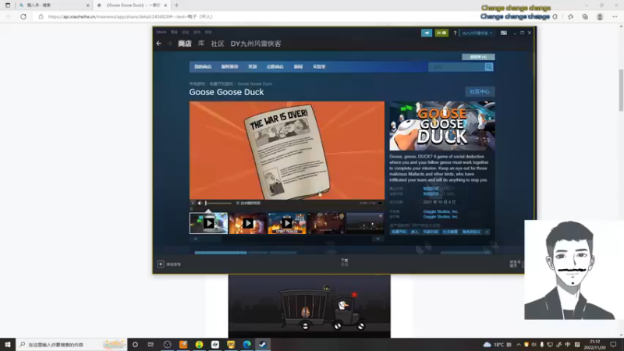Image resolution: width=624 pixels, height=351 pixels.
Task: Open the 社区 community tab
Action: coord(218,44)
